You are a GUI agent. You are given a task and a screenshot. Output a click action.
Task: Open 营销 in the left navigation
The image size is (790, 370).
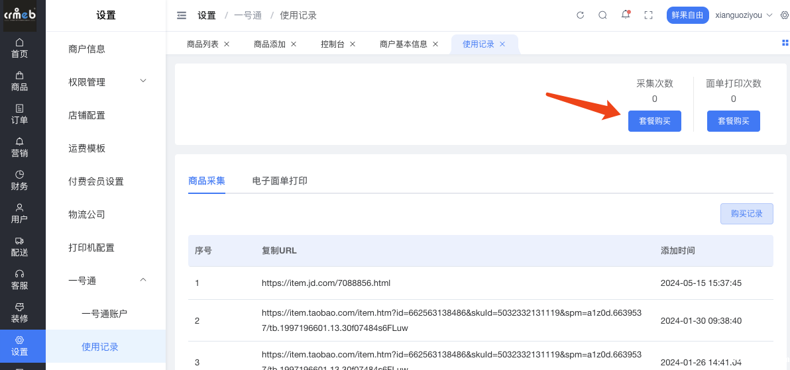19,147
